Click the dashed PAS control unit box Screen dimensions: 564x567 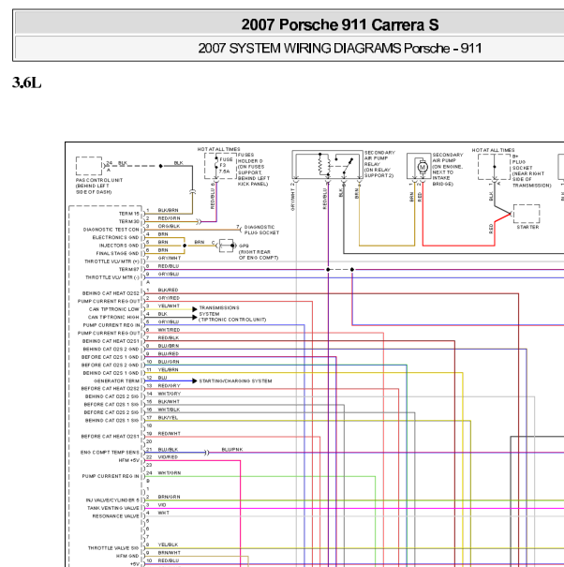pyautogui.click(x=89, y=166)
